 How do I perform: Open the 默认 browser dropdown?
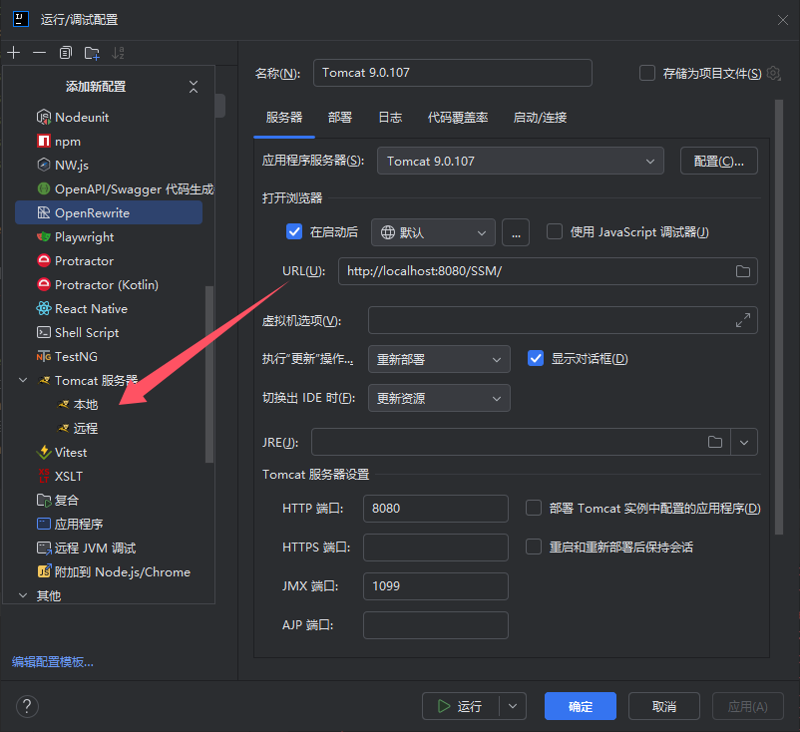pos(433,232)
